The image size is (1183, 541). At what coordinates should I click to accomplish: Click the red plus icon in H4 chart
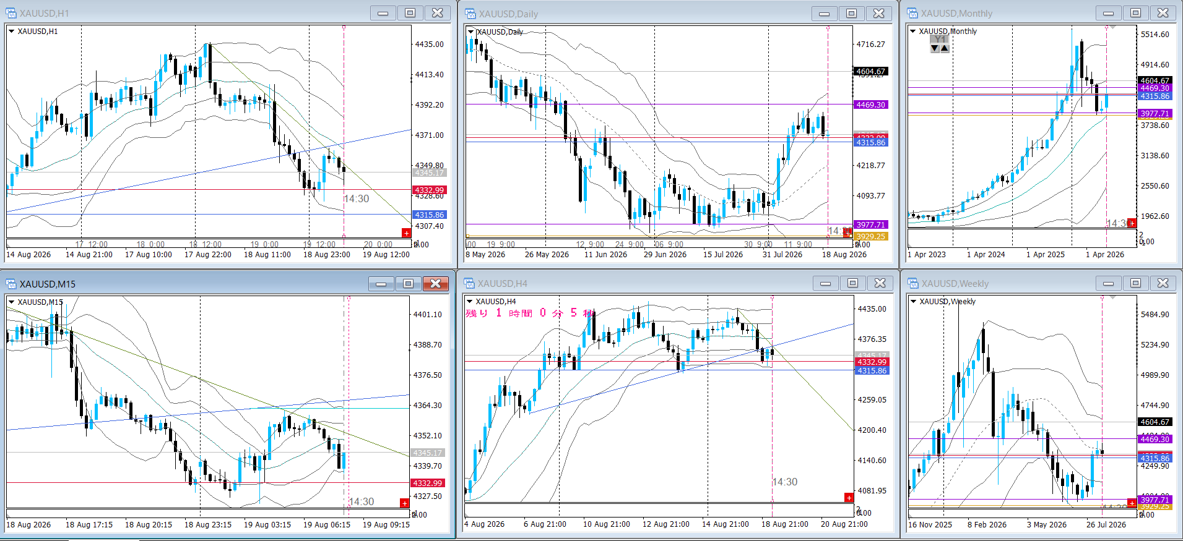tap(849, 498)
